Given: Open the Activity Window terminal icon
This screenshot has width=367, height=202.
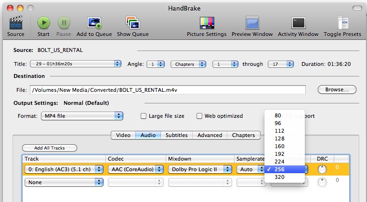Looking at the screenshot, I should pos(298,23).
